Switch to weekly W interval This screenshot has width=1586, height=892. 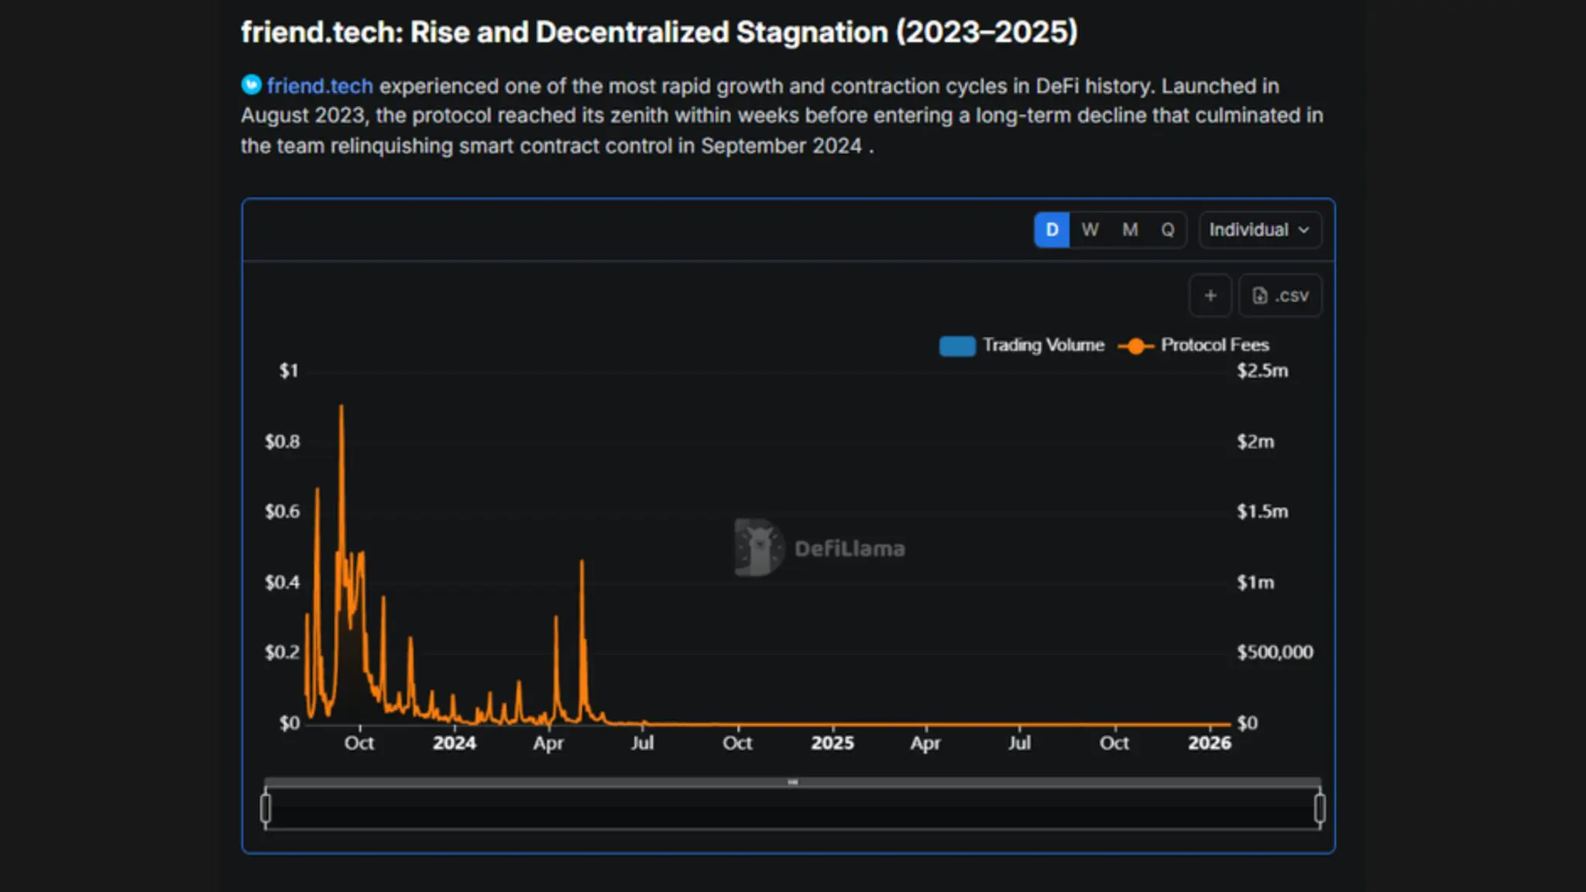pos(1090,230)
